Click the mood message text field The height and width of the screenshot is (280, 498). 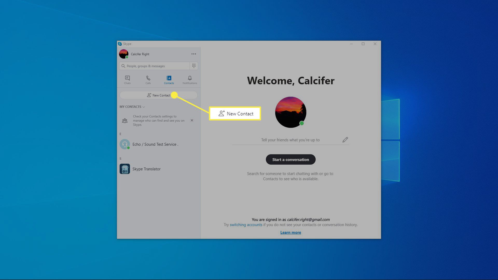pos(290,140)
